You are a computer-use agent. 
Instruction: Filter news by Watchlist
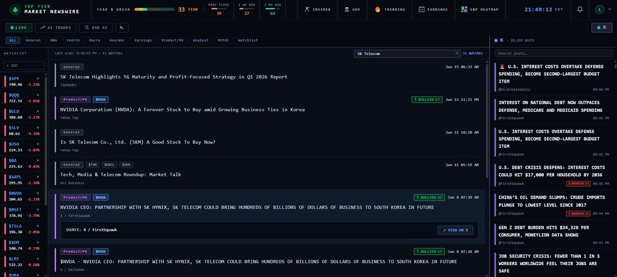pos(247,40)
